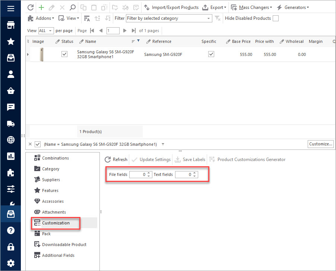Go to the next page arrow

pos(125,31)
